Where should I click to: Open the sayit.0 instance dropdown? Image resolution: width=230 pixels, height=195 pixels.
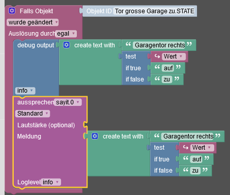point(68,102)
